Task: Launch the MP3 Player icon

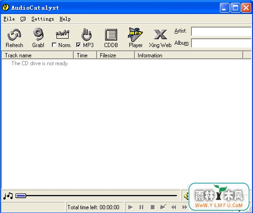Action: tap(135, 34)
